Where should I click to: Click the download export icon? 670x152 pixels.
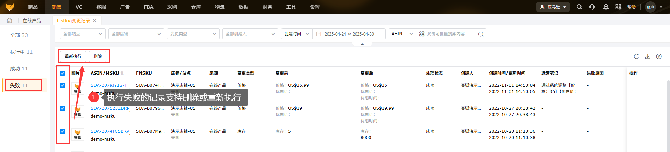point(648,56)
